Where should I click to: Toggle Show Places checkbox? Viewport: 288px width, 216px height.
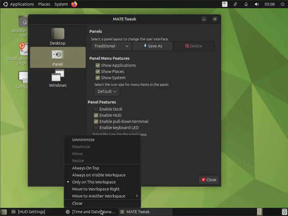pyautogui.click(x=98, y=71)
